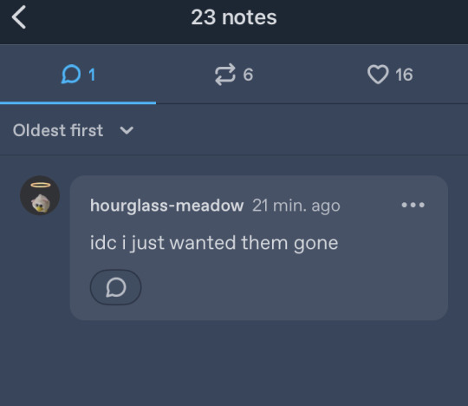Select the reblogs count 6 tab
This screenshot has height=406, width=468.
tap(234, 75)
